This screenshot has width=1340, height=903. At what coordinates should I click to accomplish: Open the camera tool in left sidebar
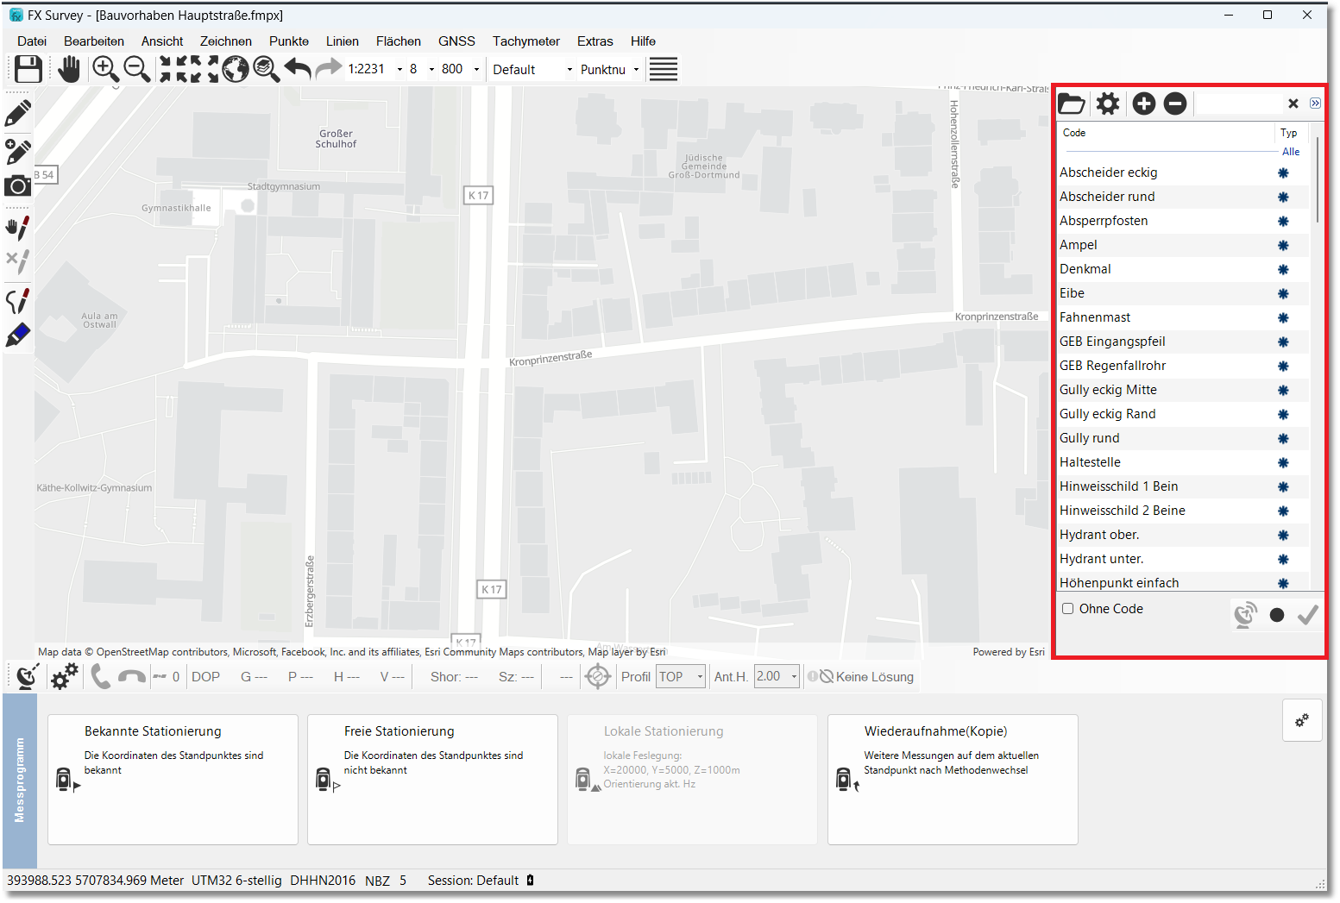pyautogui.click(x=17, y=185)
